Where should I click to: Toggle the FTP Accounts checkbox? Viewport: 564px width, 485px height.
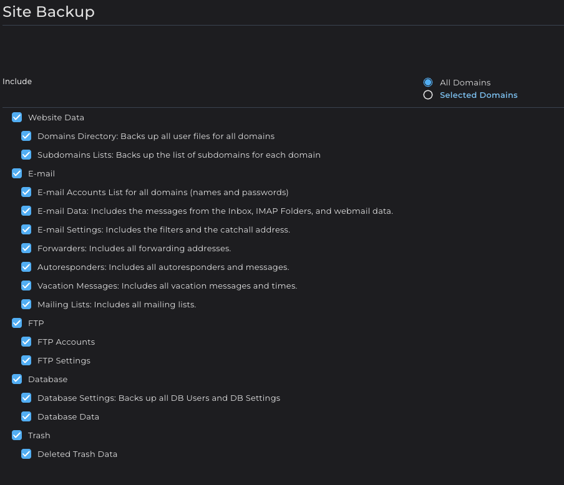pyautogui.click(x=26, y=342)
